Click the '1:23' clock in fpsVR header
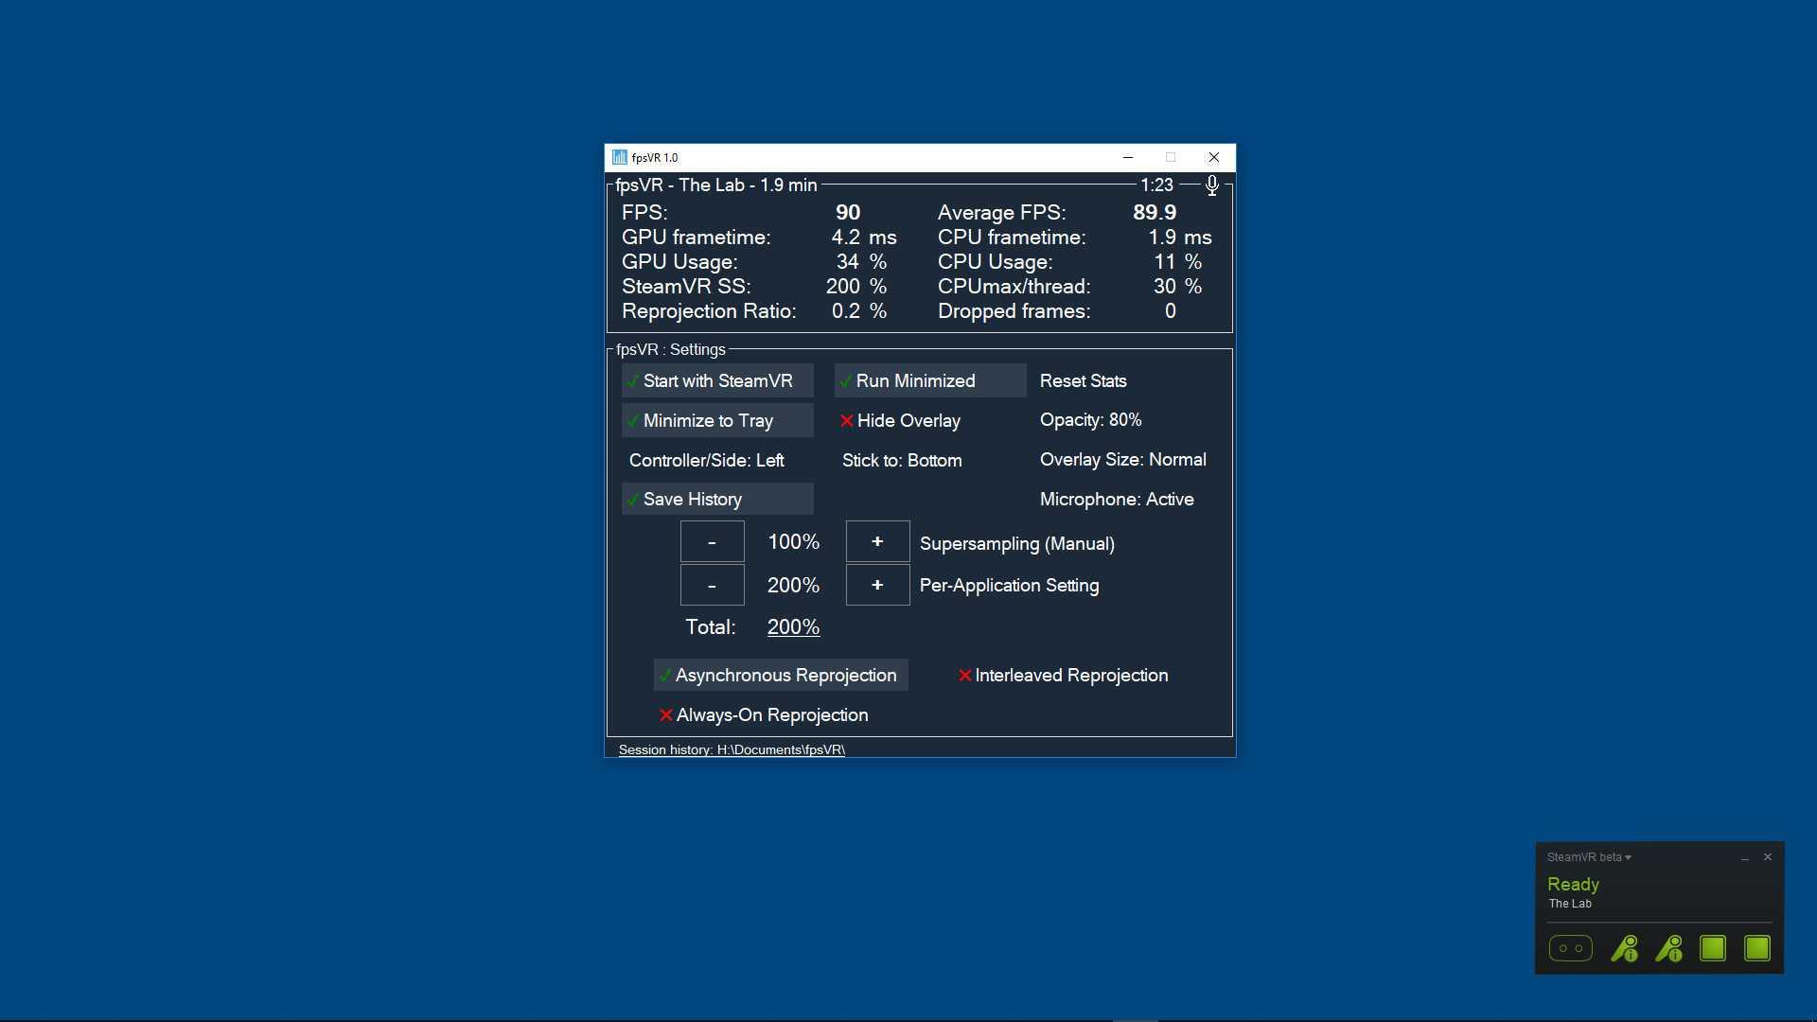 1156,185
